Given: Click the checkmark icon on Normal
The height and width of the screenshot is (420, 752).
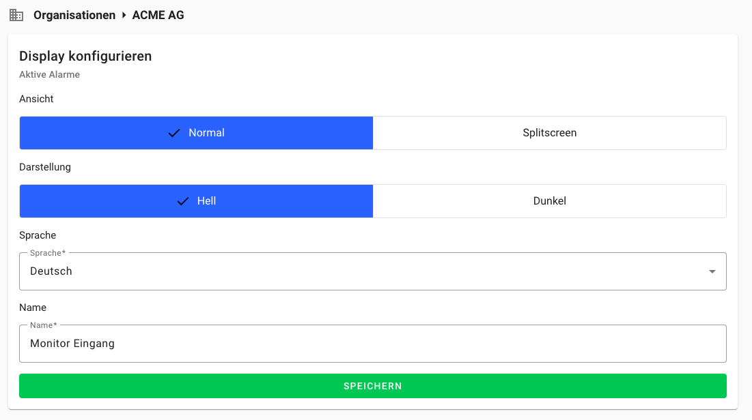Looking at the screenshot, I should (174, 133).
